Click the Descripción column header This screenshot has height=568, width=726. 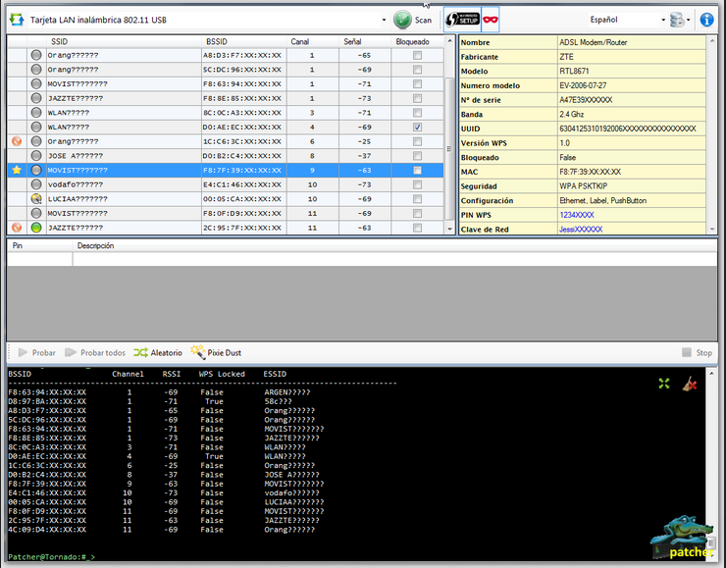point(394,245)
